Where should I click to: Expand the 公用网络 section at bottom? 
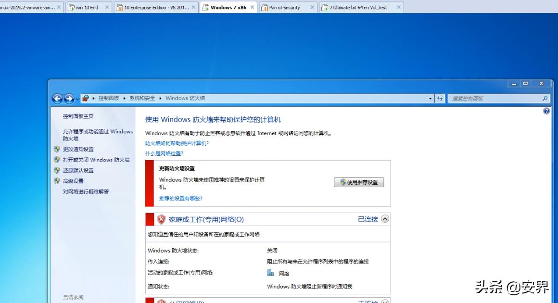click(x=384, y=301)
